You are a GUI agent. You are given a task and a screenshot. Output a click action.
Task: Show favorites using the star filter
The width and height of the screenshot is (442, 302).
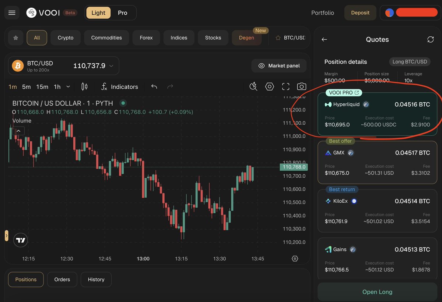(15, 37)
